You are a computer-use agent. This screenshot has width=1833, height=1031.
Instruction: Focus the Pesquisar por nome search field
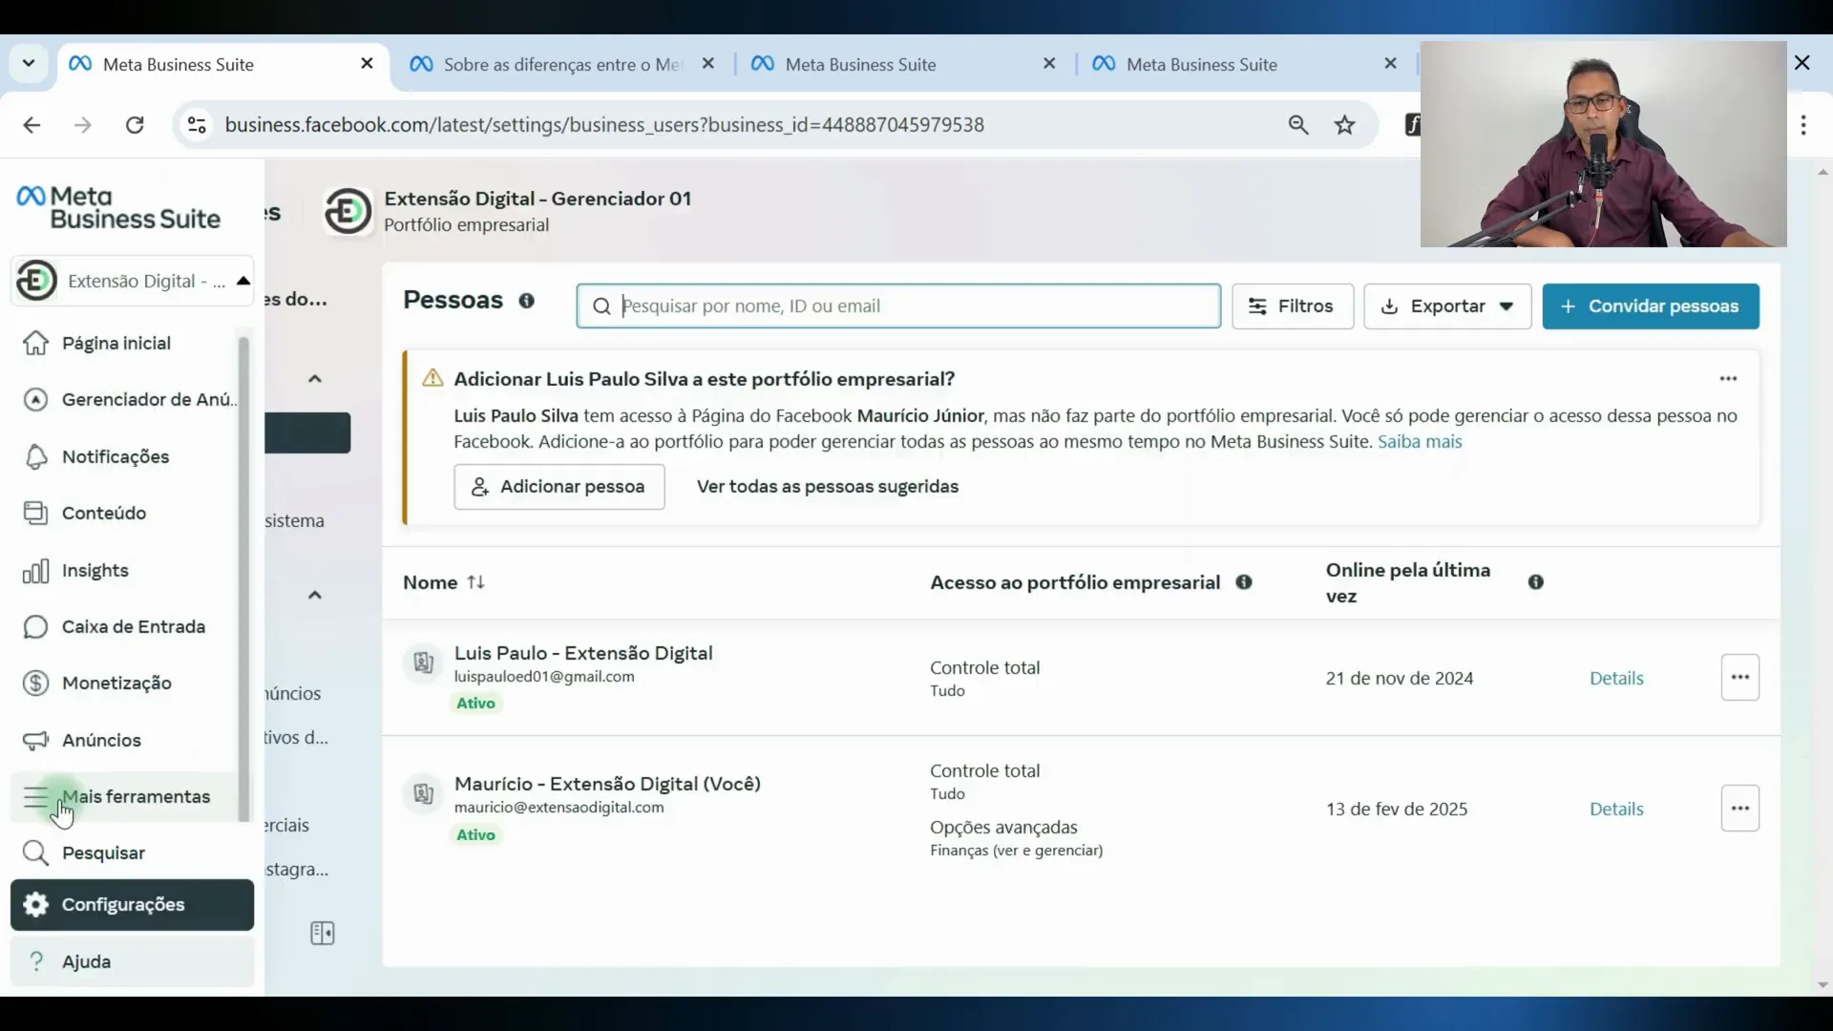pyautogui.click(x=898, y=306)
